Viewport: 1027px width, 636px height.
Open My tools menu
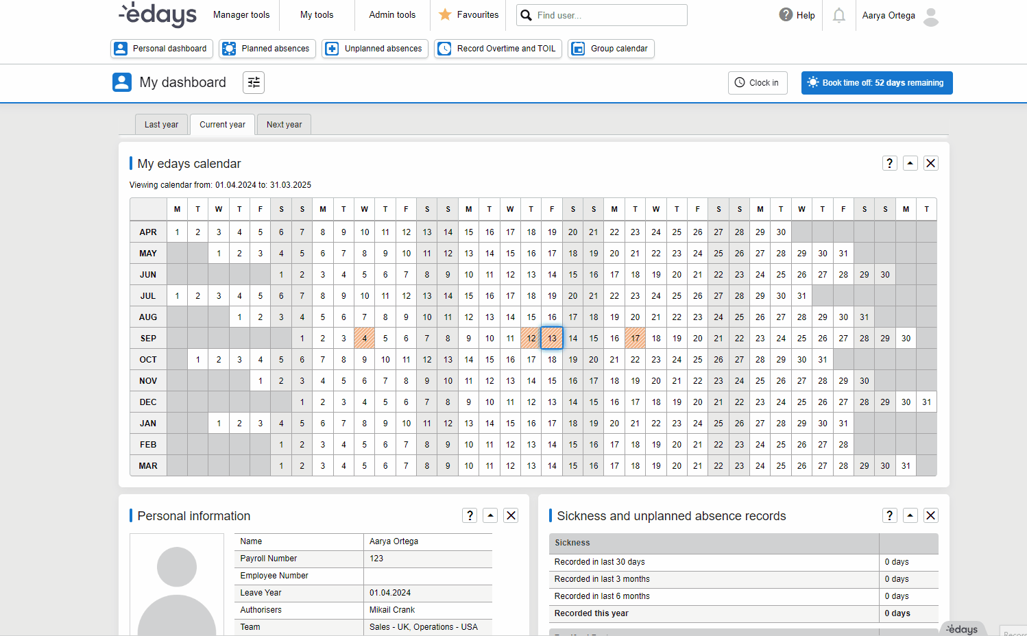317,15
